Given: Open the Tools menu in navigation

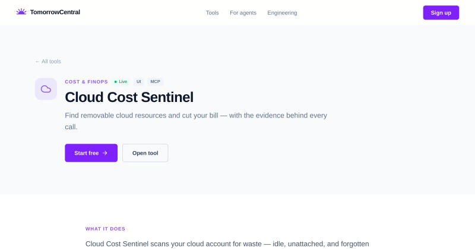Looking at the screenshot, I should pos(212,12).
